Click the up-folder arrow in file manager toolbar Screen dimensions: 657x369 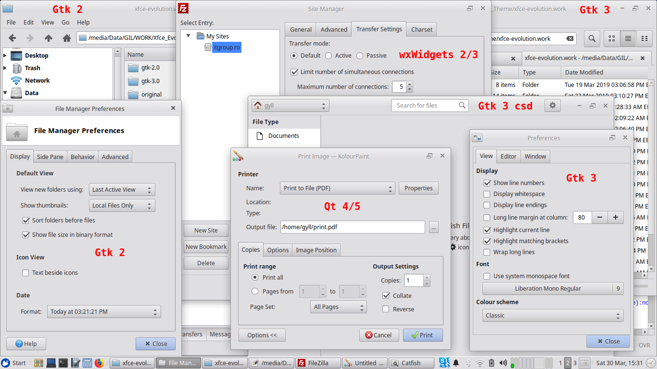point(49,38)
